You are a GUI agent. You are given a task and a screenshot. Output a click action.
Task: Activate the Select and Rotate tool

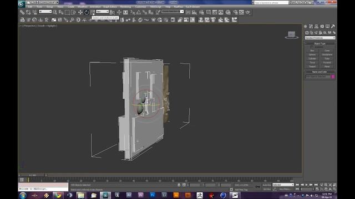(x=87, y=12)
